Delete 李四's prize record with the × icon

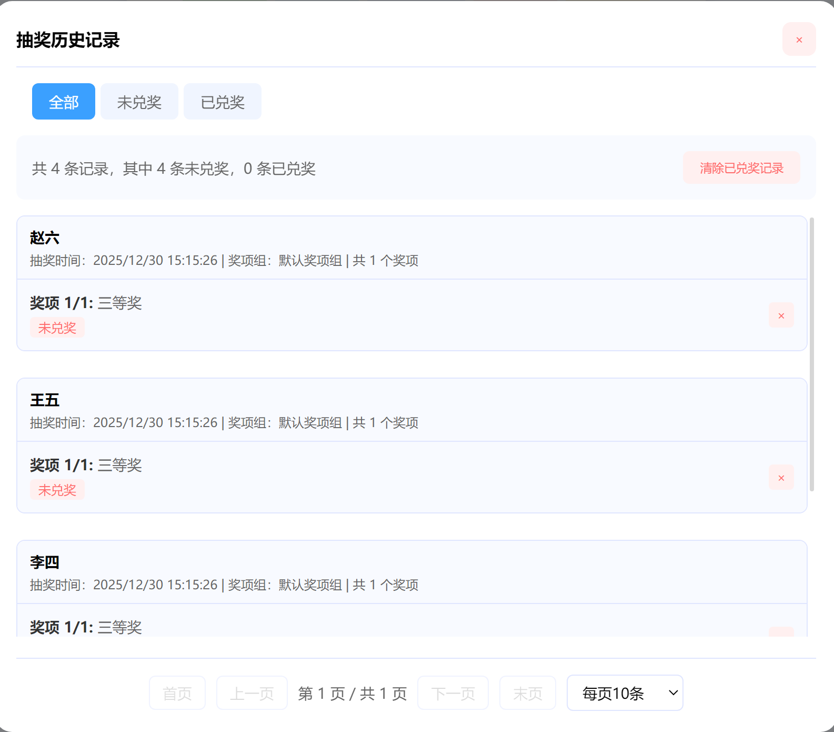[781, 632]
